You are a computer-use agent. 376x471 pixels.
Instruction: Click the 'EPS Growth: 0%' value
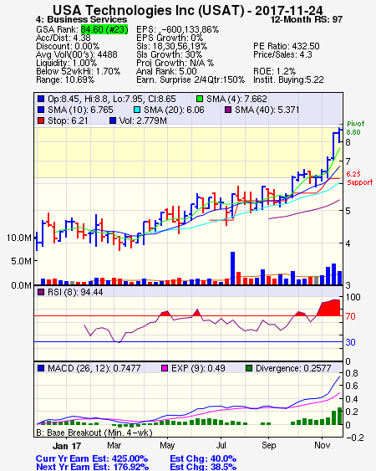[170, 38]
